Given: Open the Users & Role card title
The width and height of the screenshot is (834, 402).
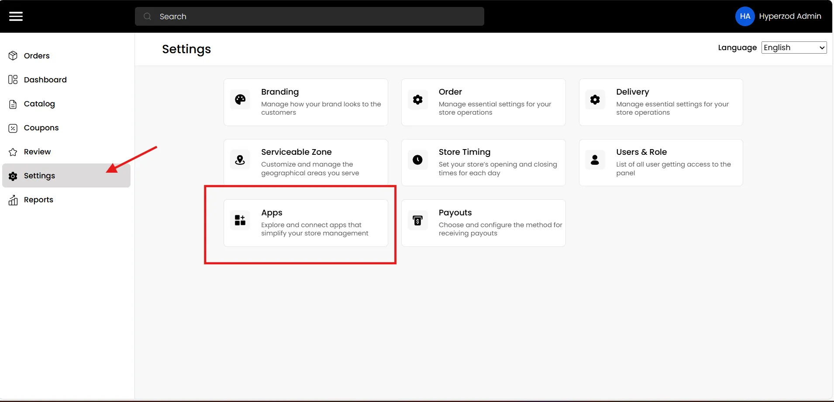Looking at the screenshot, I should pos(641,152).
